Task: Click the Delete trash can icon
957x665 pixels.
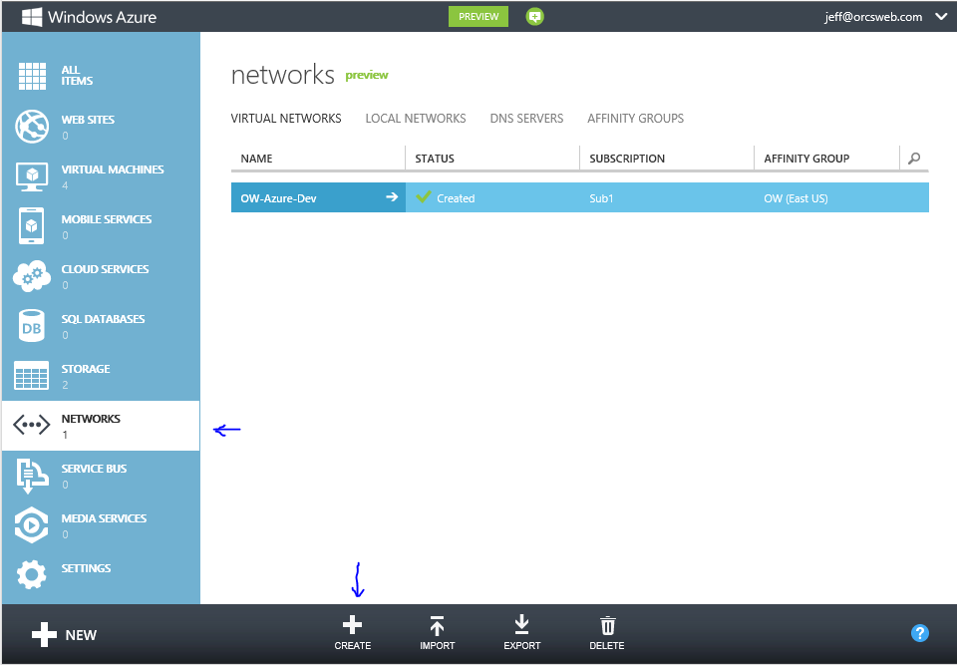Action: click(607, 625)
